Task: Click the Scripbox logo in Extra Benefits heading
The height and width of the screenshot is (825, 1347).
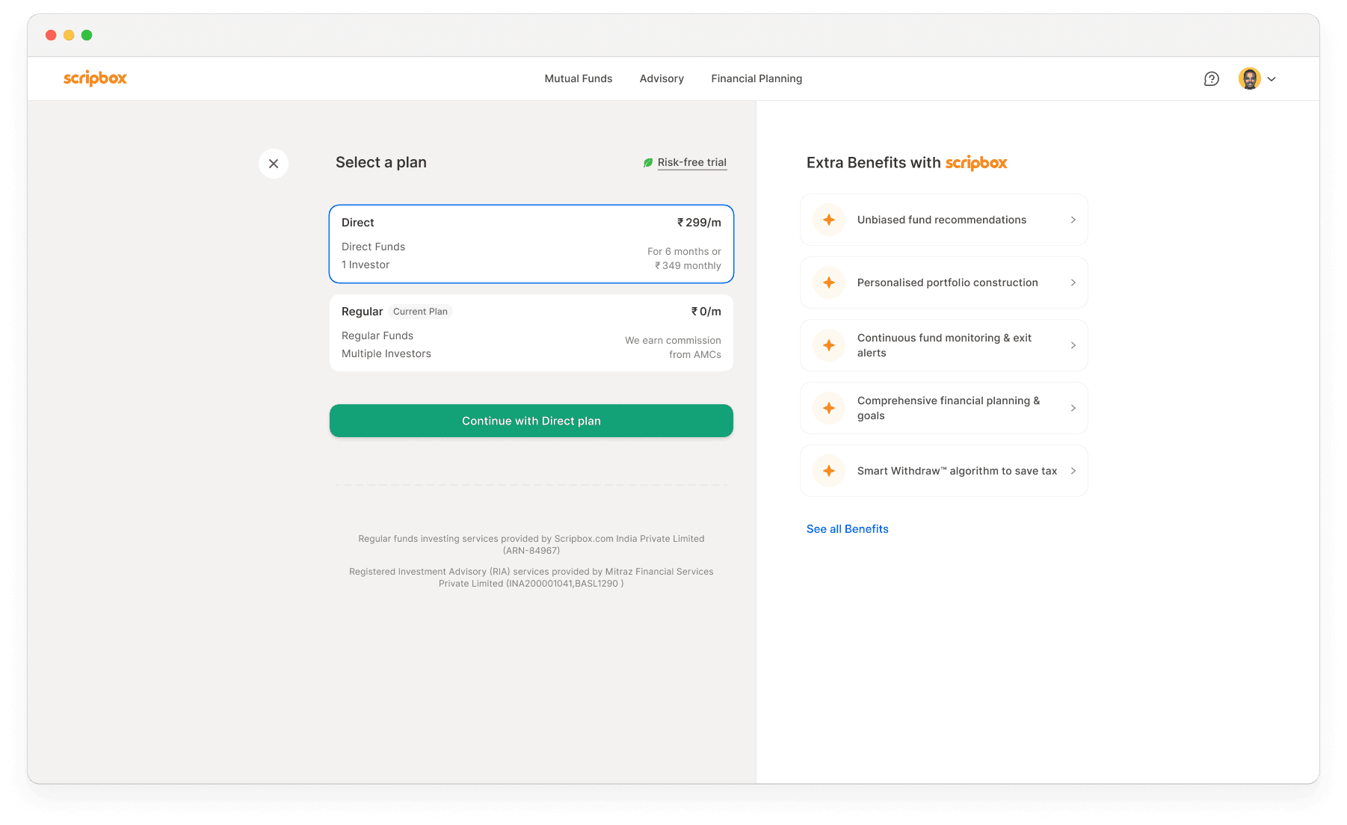Action: tap(976, 163)
